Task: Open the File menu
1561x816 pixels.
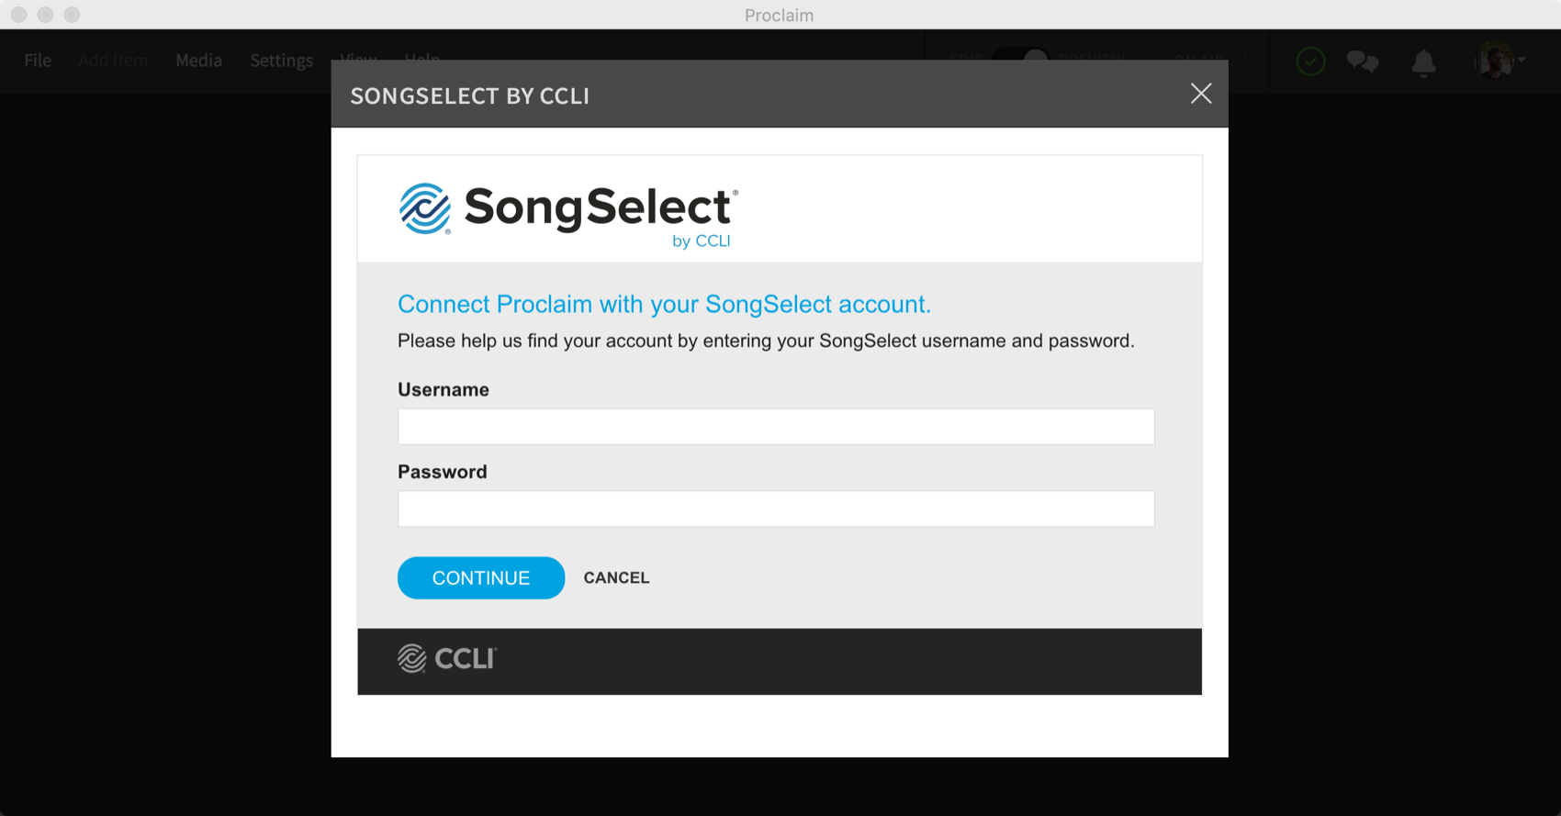Action: click(x=38, y=61)
